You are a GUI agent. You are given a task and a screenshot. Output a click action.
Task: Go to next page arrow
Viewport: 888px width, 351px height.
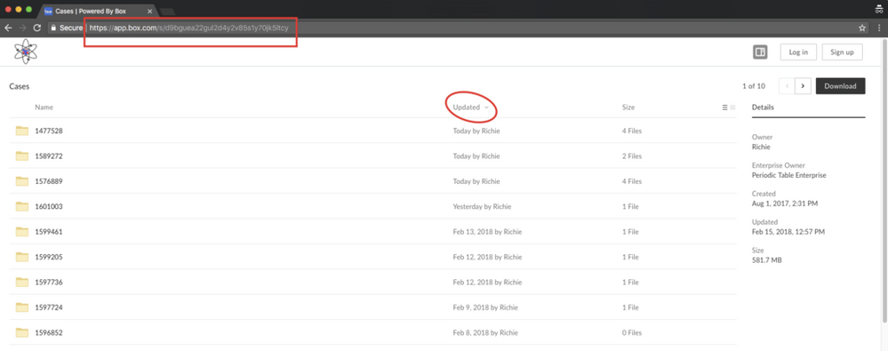click(x=803, y=86)
